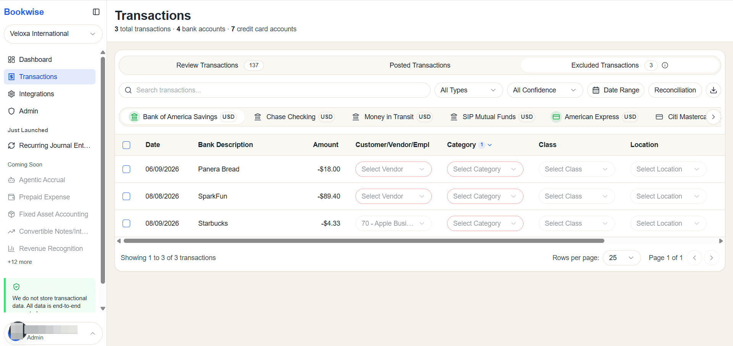Open the All Confidence filter dropdown
Image resolution: width=733 pixels, height=346 pixels.
point(545,90)
